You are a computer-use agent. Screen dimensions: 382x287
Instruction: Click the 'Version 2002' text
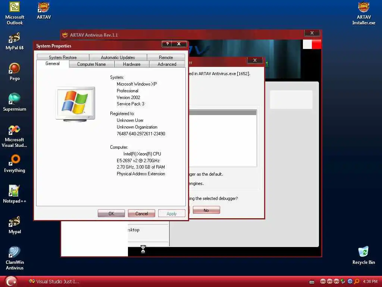point(128,98)
